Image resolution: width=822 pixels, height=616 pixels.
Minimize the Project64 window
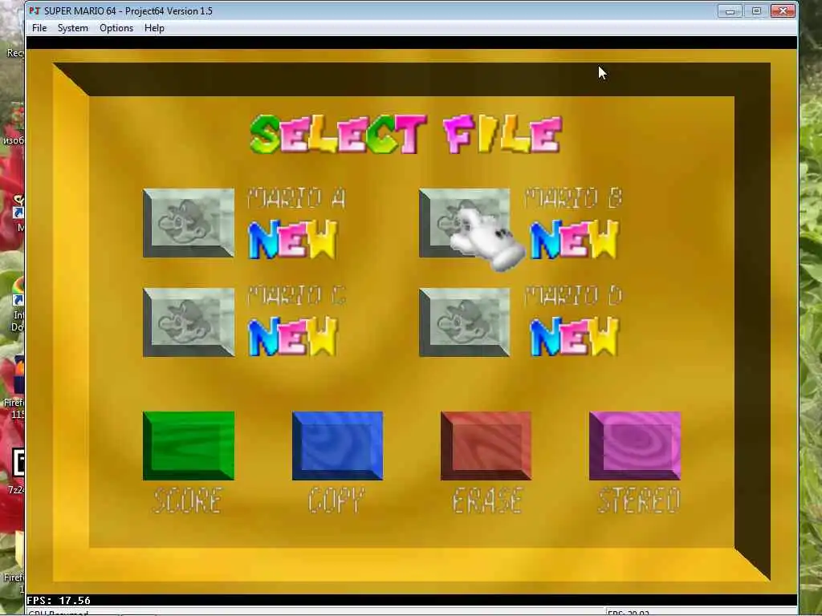coord(729,11)
